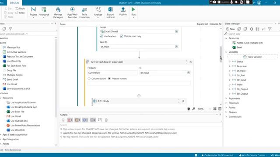Open Manage Packages

point(58,13)
